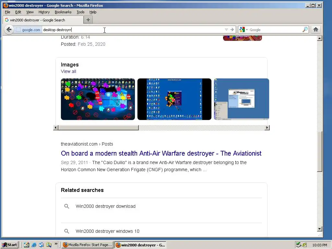Click the magnifier folder quick launch icon
This screenshot has width=332, height=249.
49,245
